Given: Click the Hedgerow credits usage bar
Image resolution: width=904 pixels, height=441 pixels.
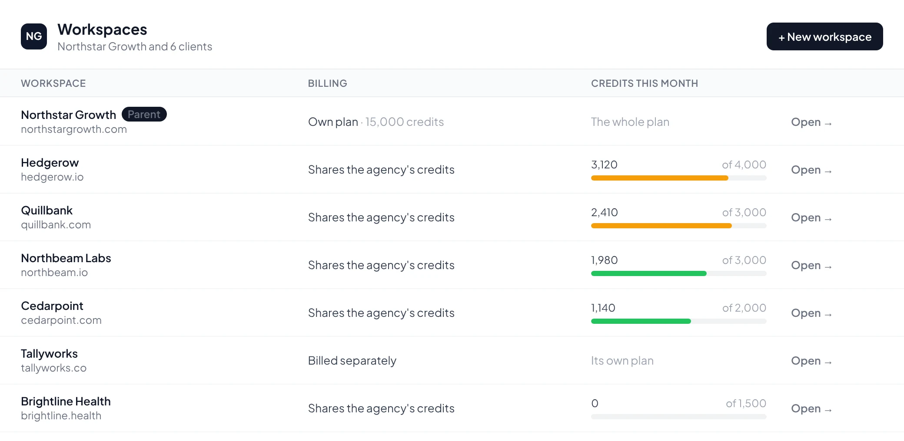Looking at the screenshot, I should (x=678, y=178).
